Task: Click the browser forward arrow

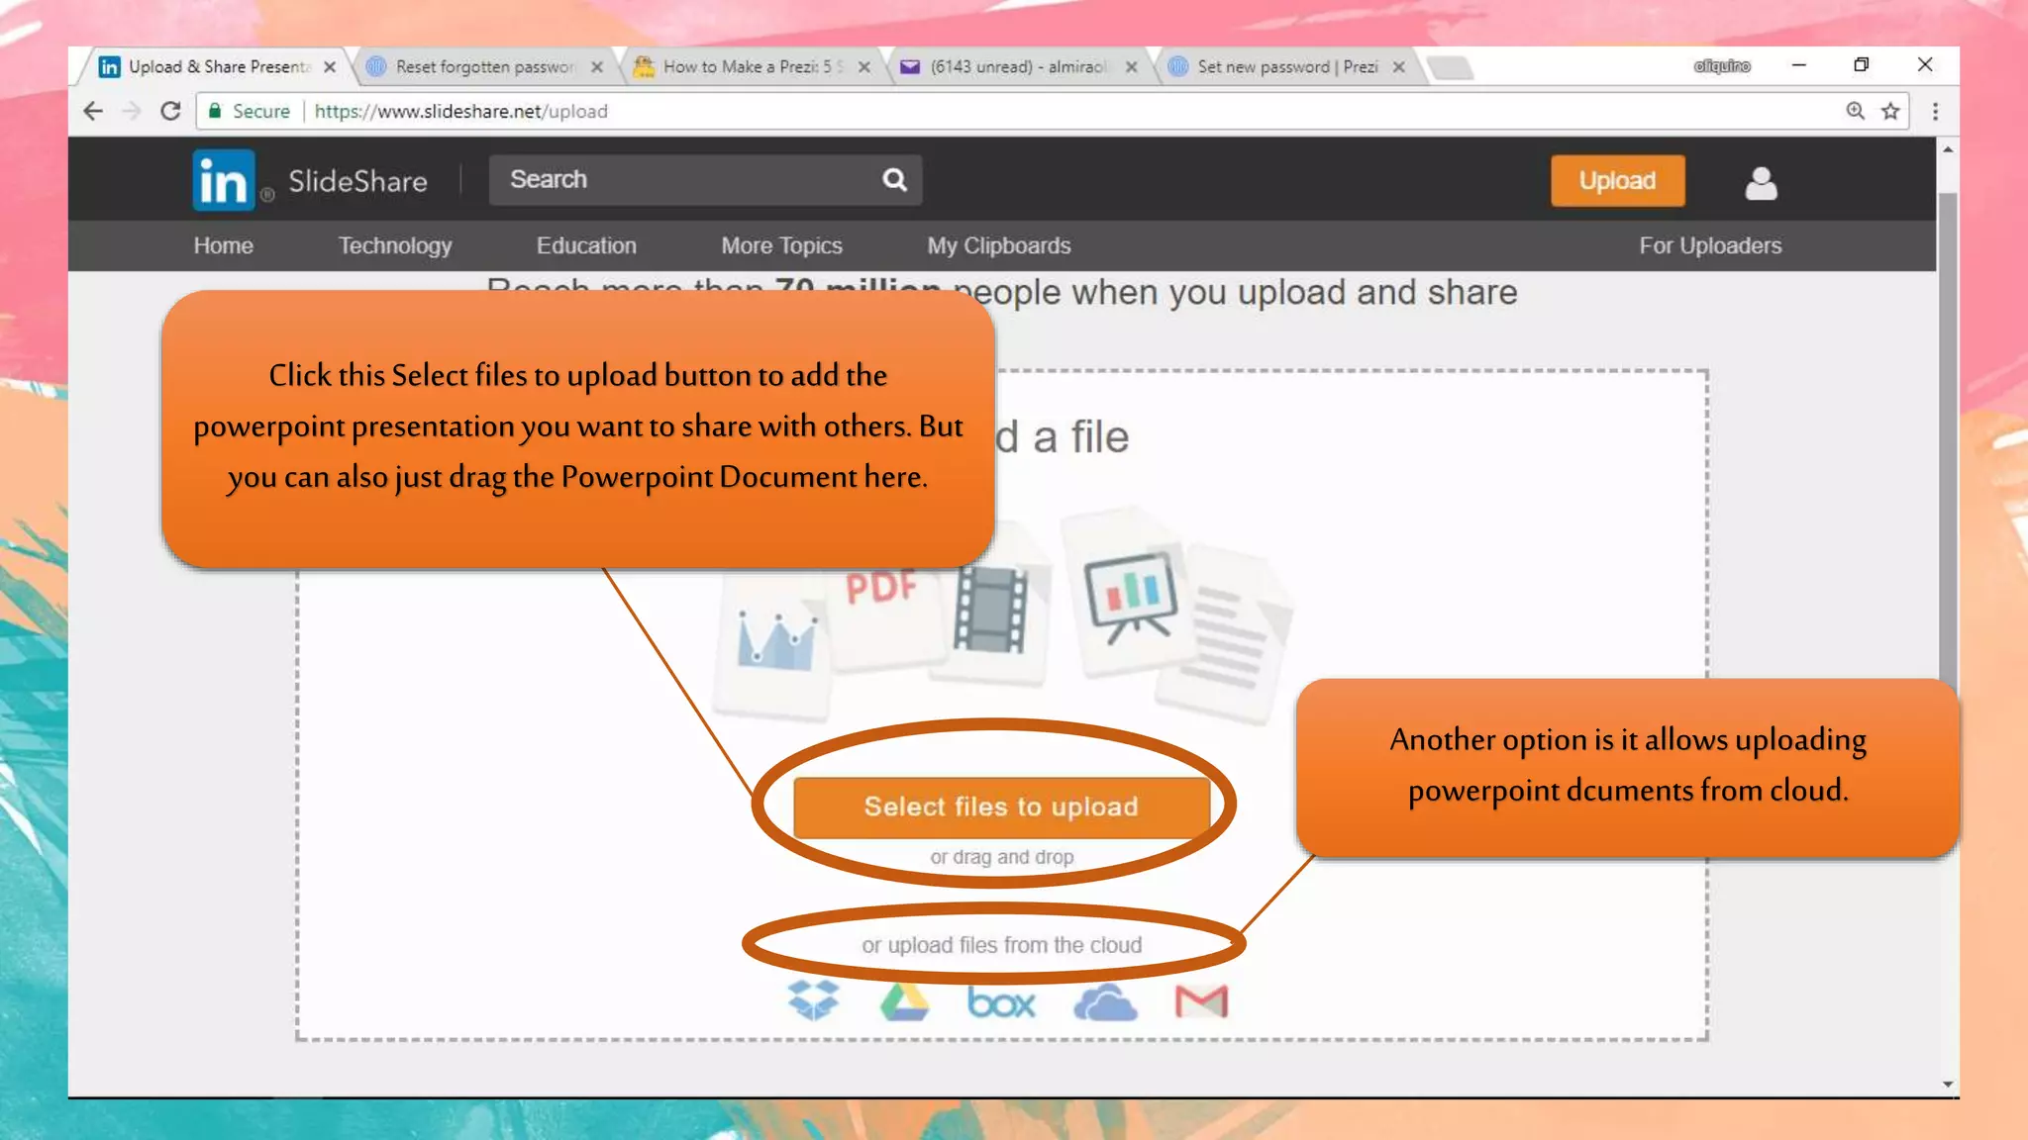Action: 131,111
